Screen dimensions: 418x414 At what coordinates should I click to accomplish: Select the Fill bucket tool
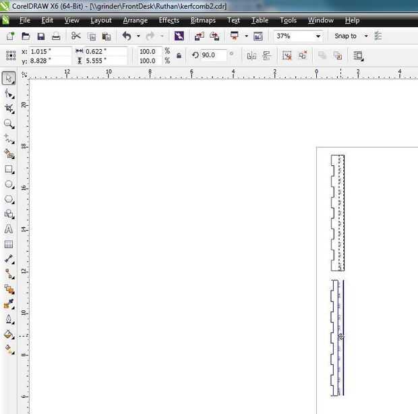[x=9, y=334]
